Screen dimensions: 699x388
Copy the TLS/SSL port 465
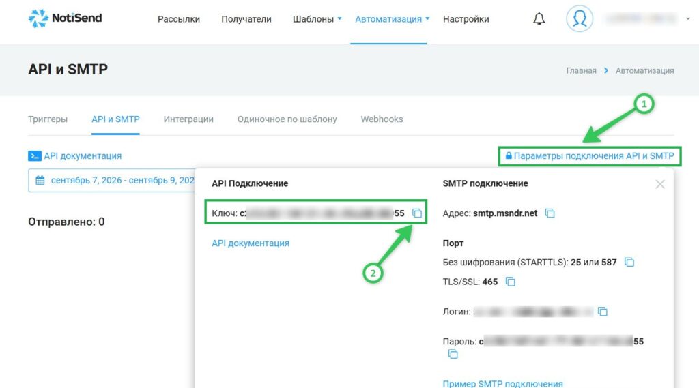coord(511,282)
